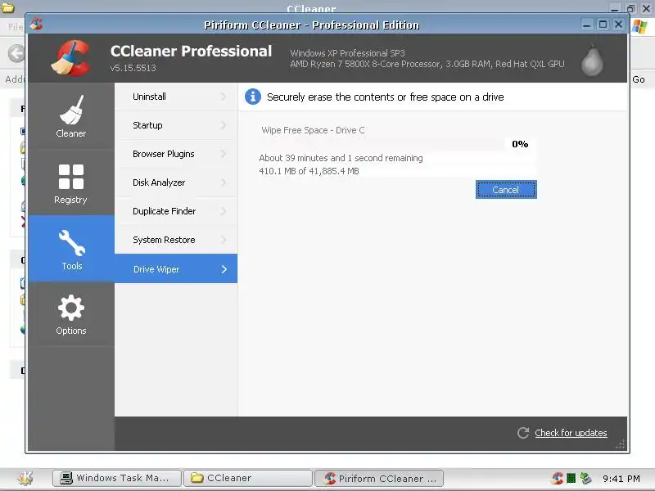This screenshot has width=655, height=491.
Task: Click the CCleaner logo in the header
Action: 70,58
